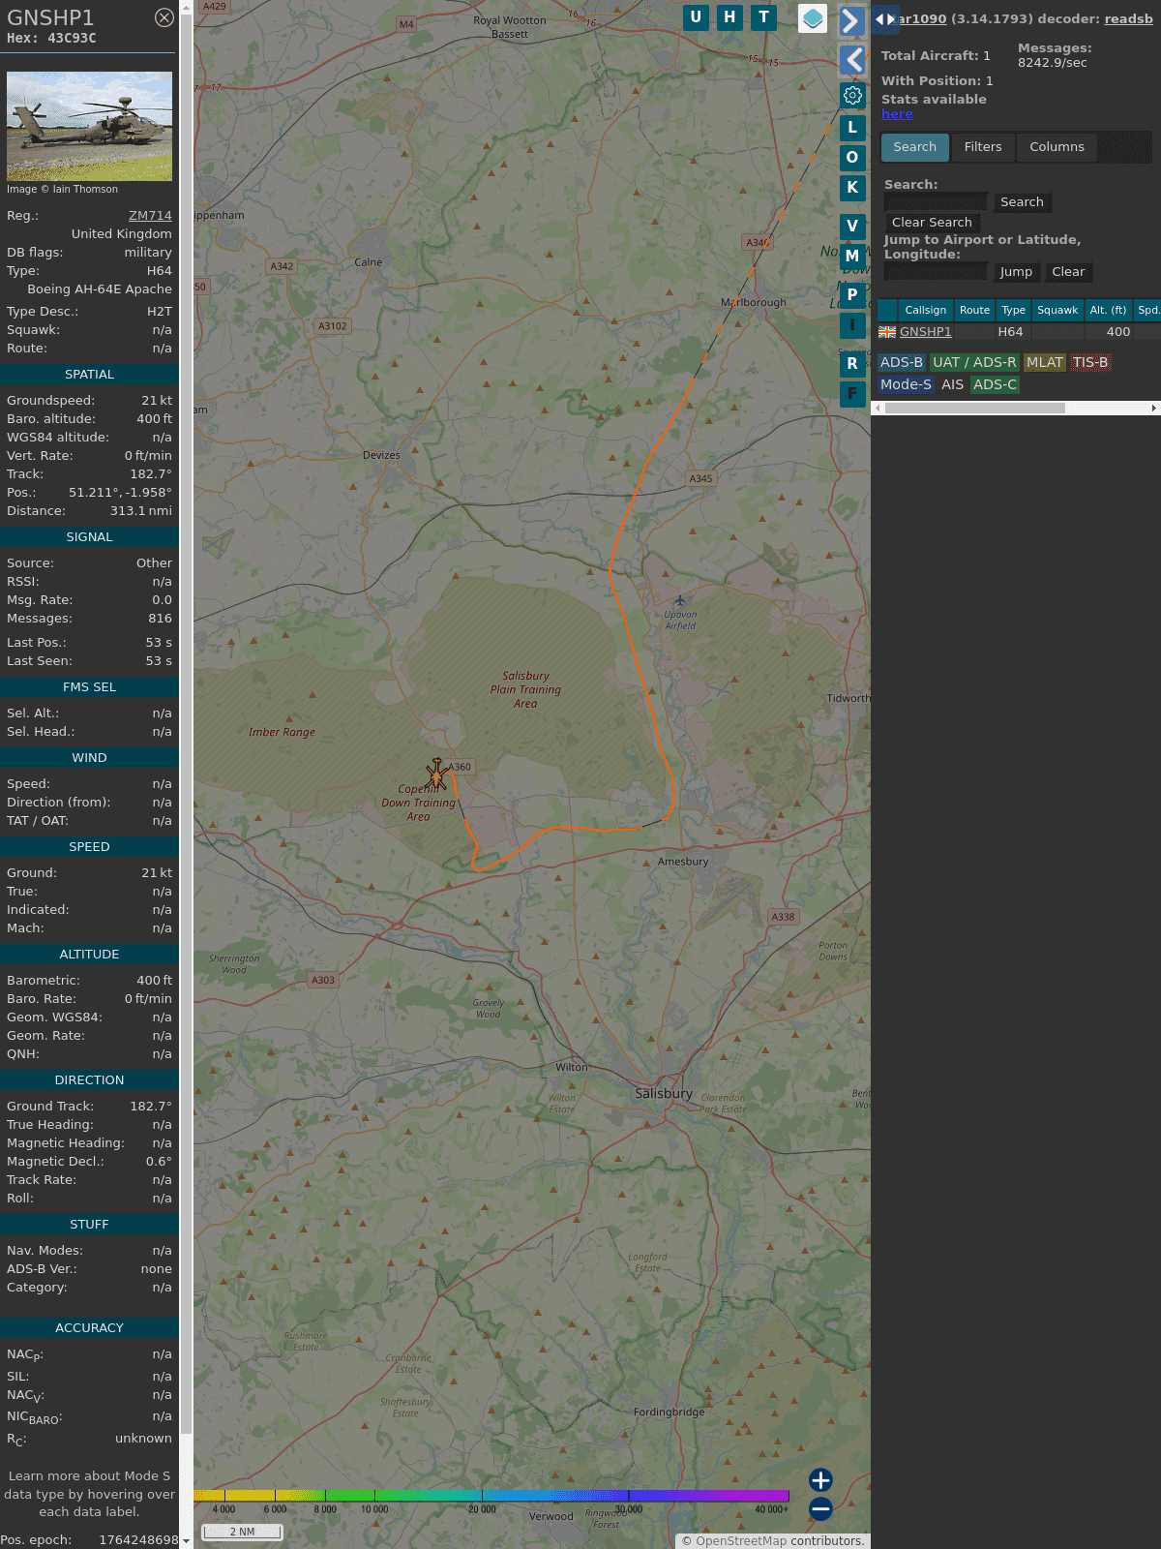Open the readsb decoder link

tap(1128, 18)
